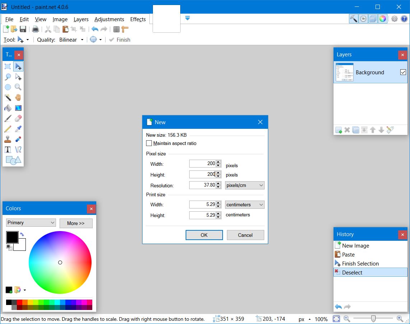Screen dimensions: 410x324
Task: Select the Clone Stamp tool
Action: coord(8,139)
